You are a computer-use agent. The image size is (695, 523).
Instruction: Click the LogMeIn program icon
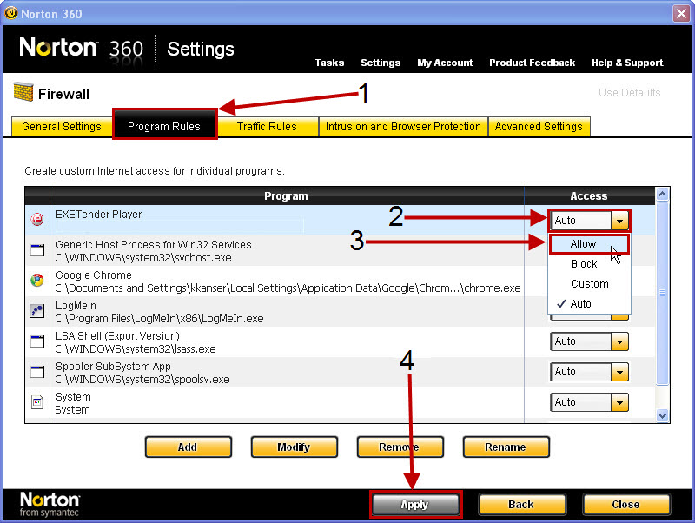[x=37, y=310]
